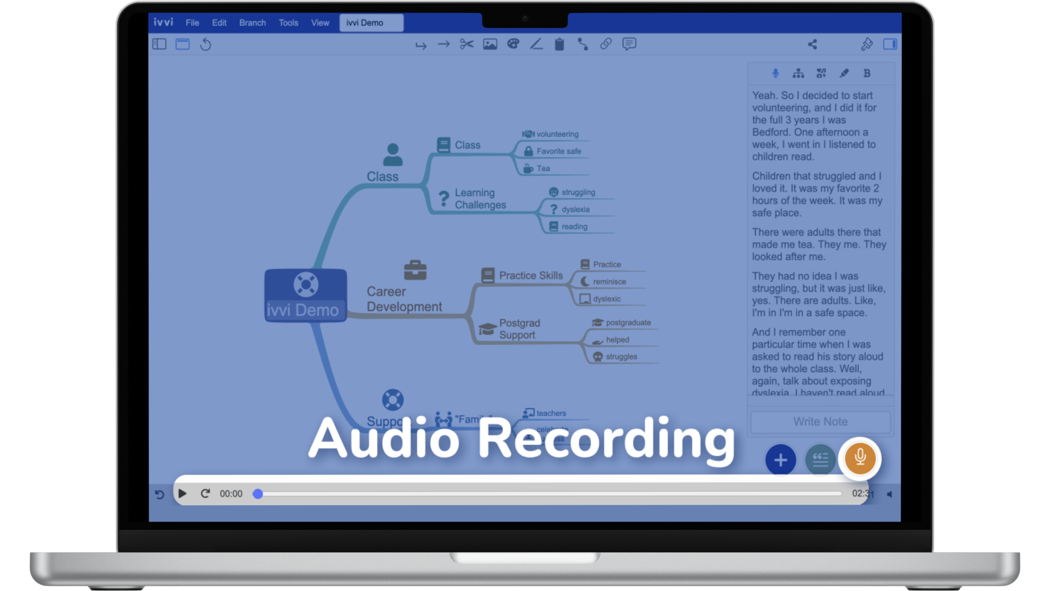Toggle Bold formatting in the transcript panel

tap(867, 73)
